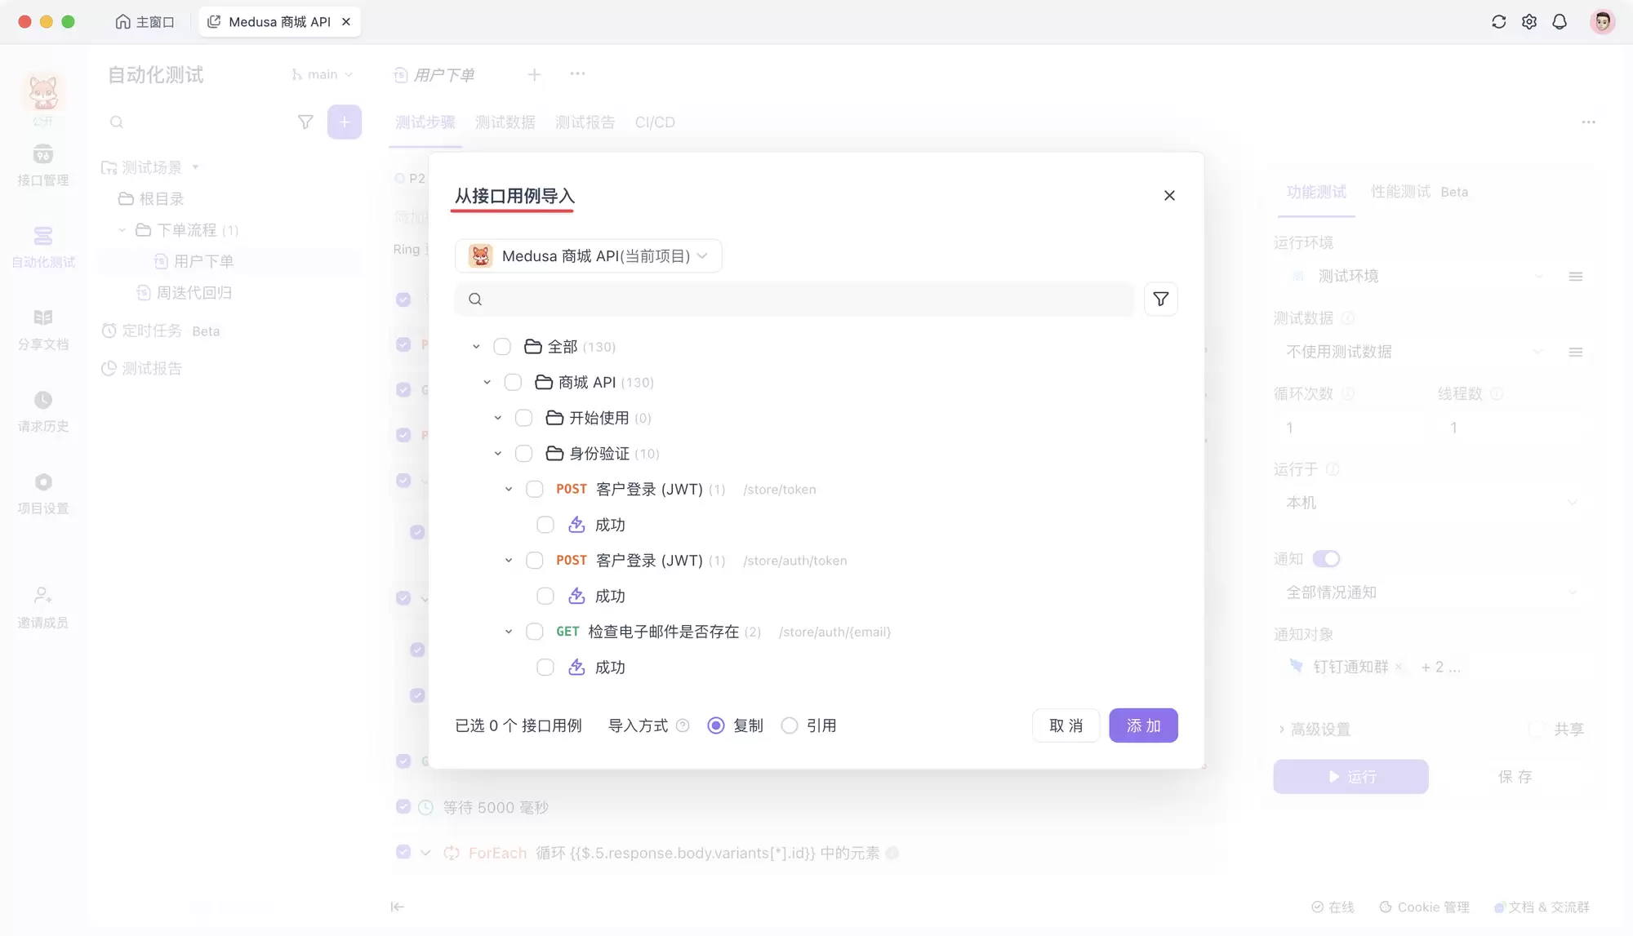Click search icon in left panel

click(x=117, y=122)
